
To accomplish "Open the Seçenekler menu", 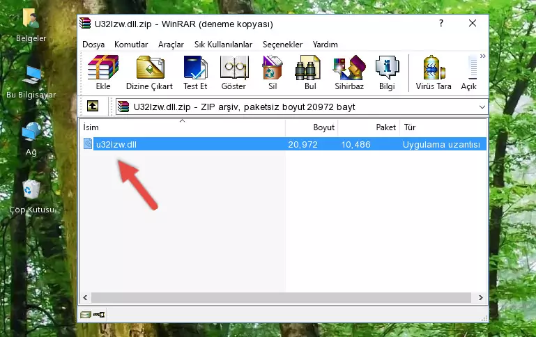I will pos(282,45).
